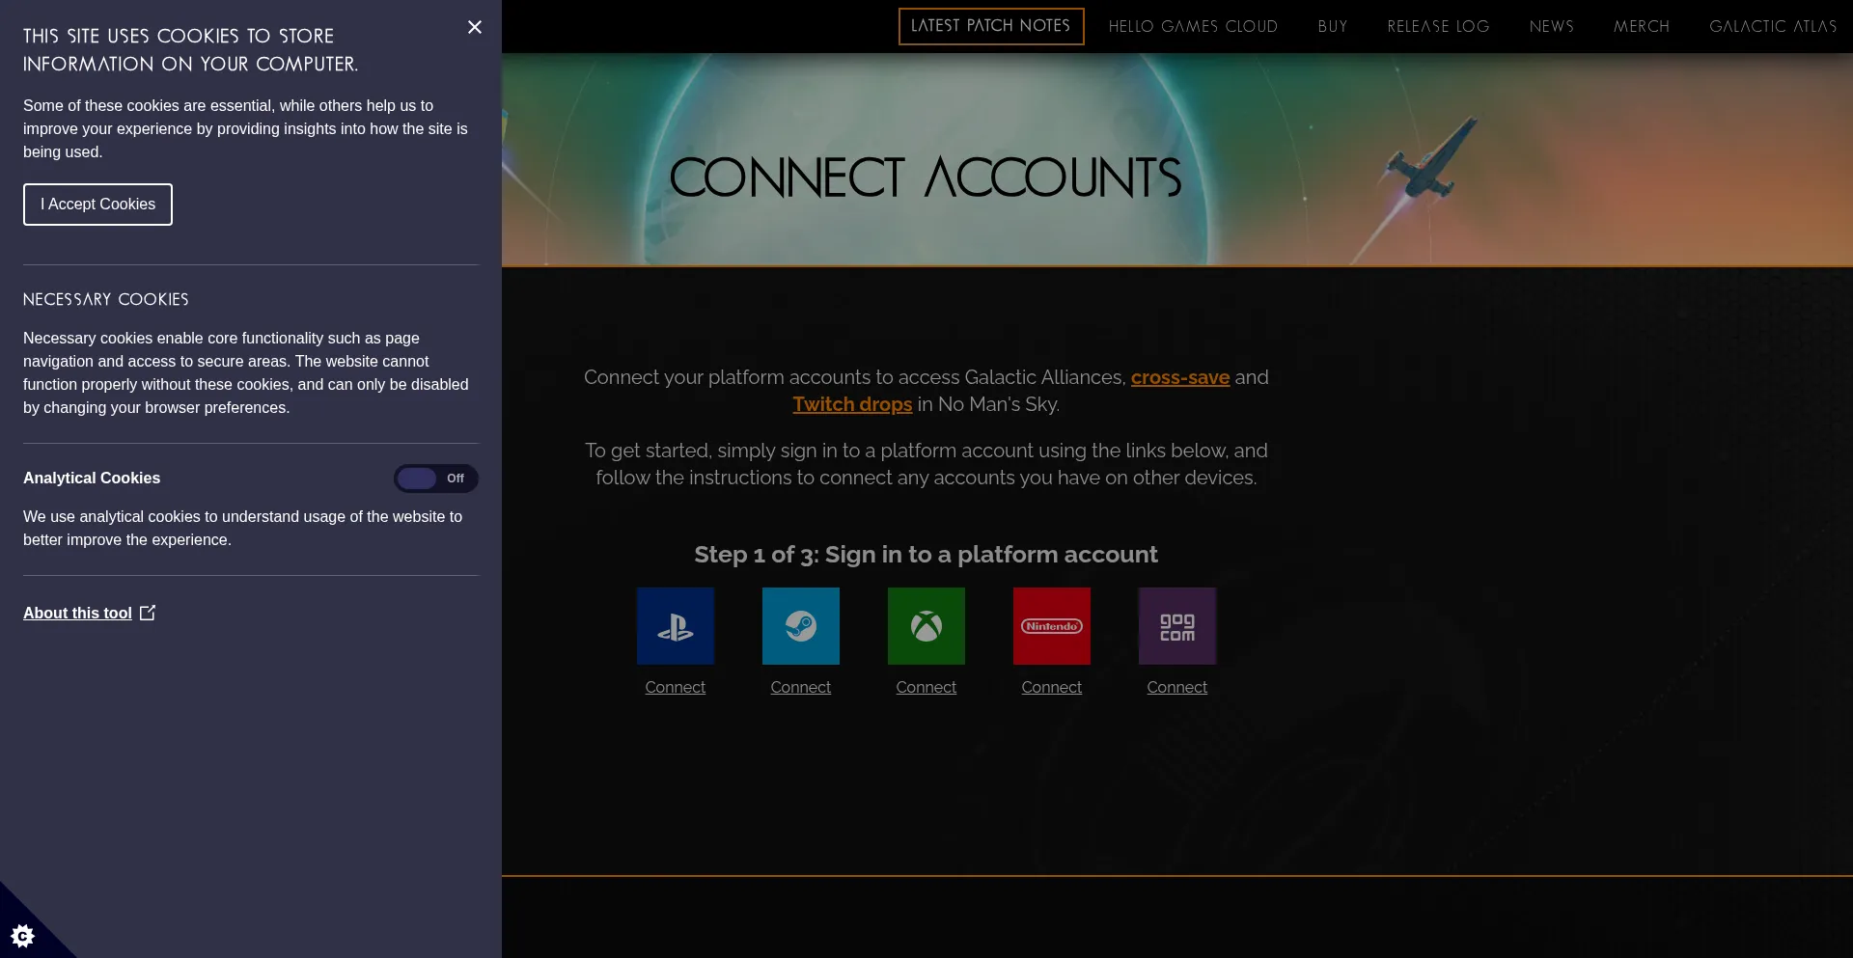Go to the Buy page
Image resolution: width=1853 pixels, height=958 pixels.
(1333, 26)
